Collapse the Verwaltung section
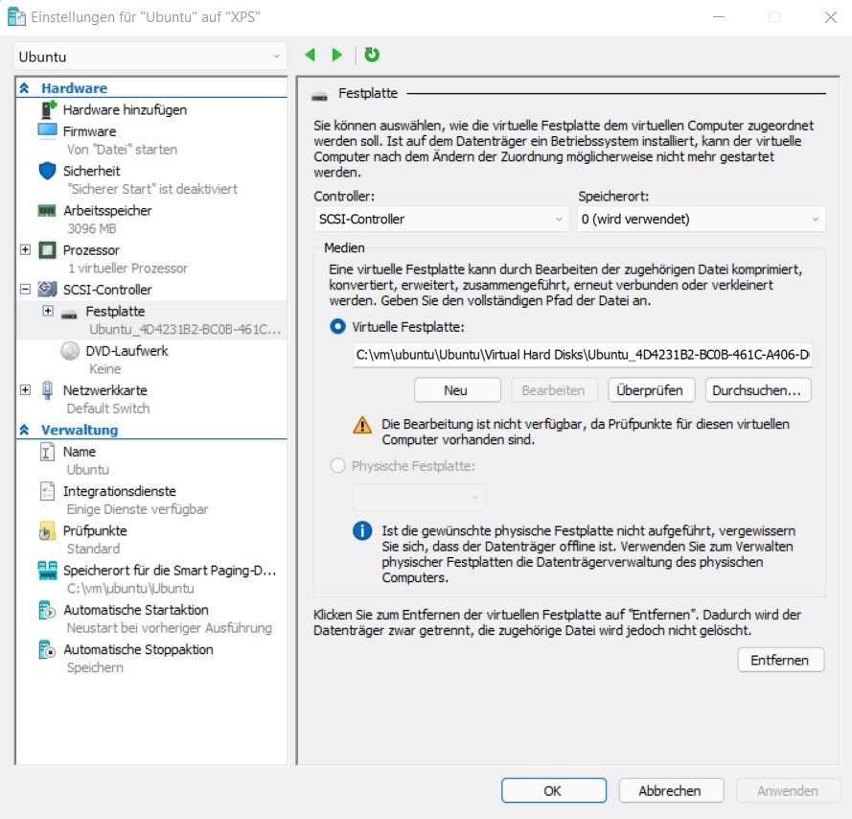Image resolution: width=852 pixels, height=819 pixels. [x=23, y=429]
